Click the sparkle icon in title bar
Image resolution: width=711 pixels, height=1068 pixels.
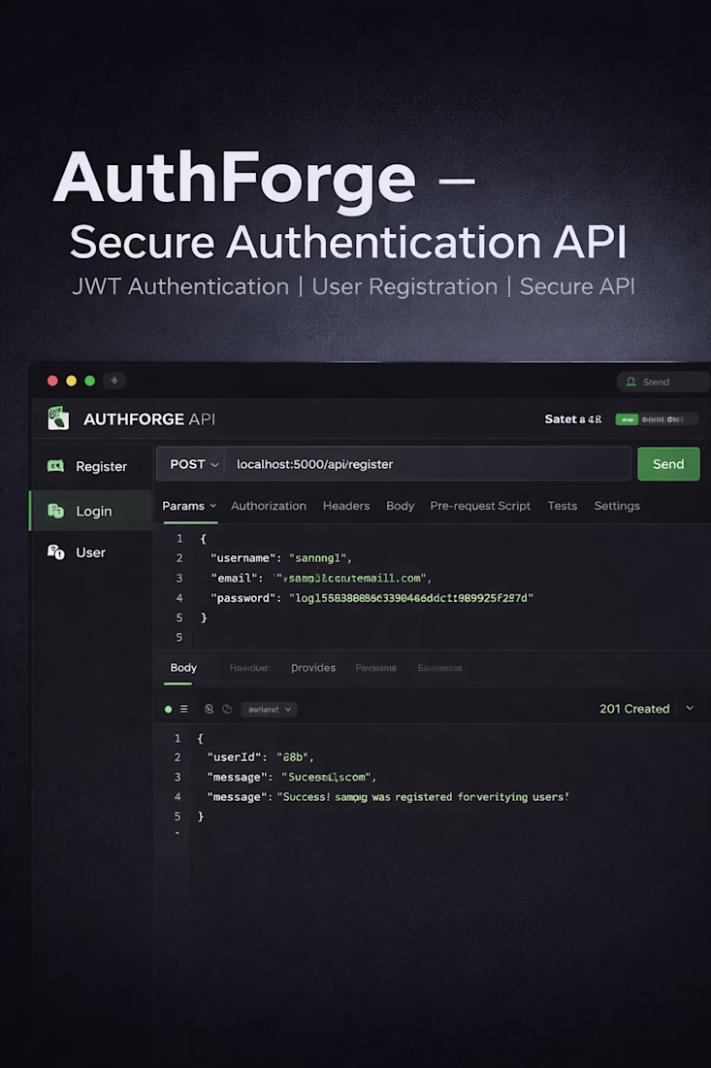113,381
